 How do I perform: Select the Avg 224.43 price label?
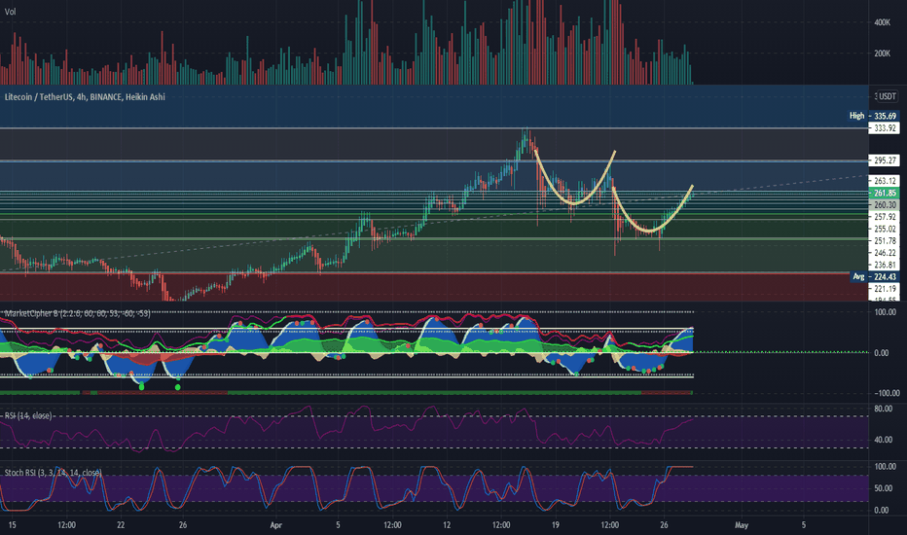point(875,276)
